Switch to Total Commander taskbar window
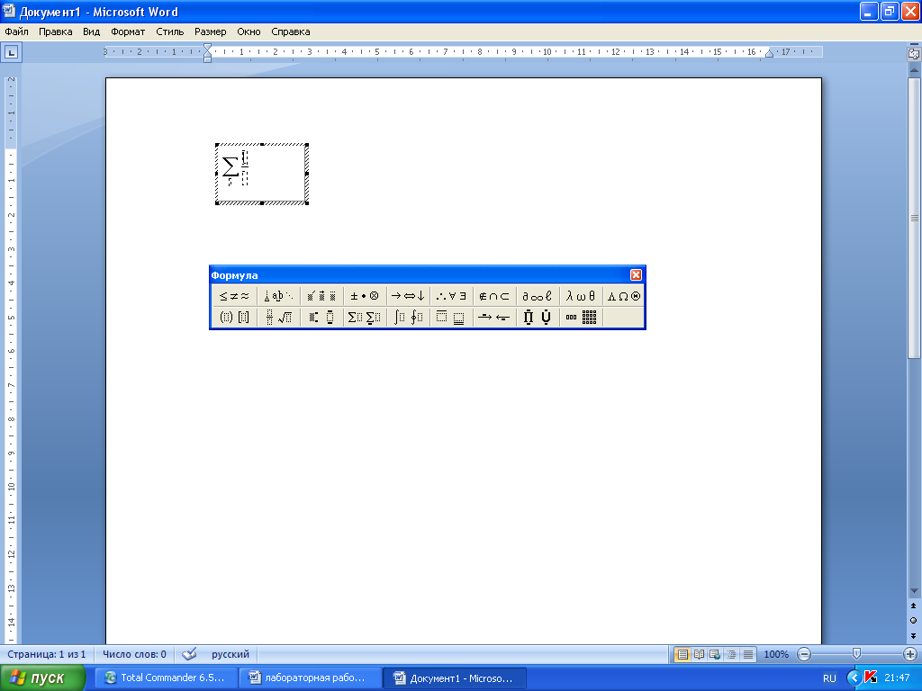 tap(167, 678)
